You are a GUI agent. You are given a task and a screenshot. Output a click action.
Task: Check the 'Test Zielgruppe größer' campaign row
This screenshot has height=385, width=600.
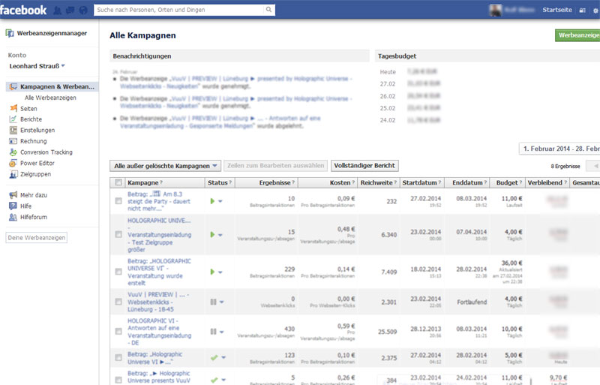click(118, 234)
